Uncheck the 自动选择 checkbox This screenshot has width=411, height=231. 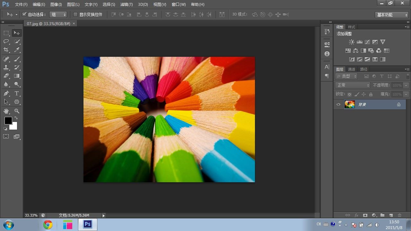pyautogui.click(x=24, y=14)
